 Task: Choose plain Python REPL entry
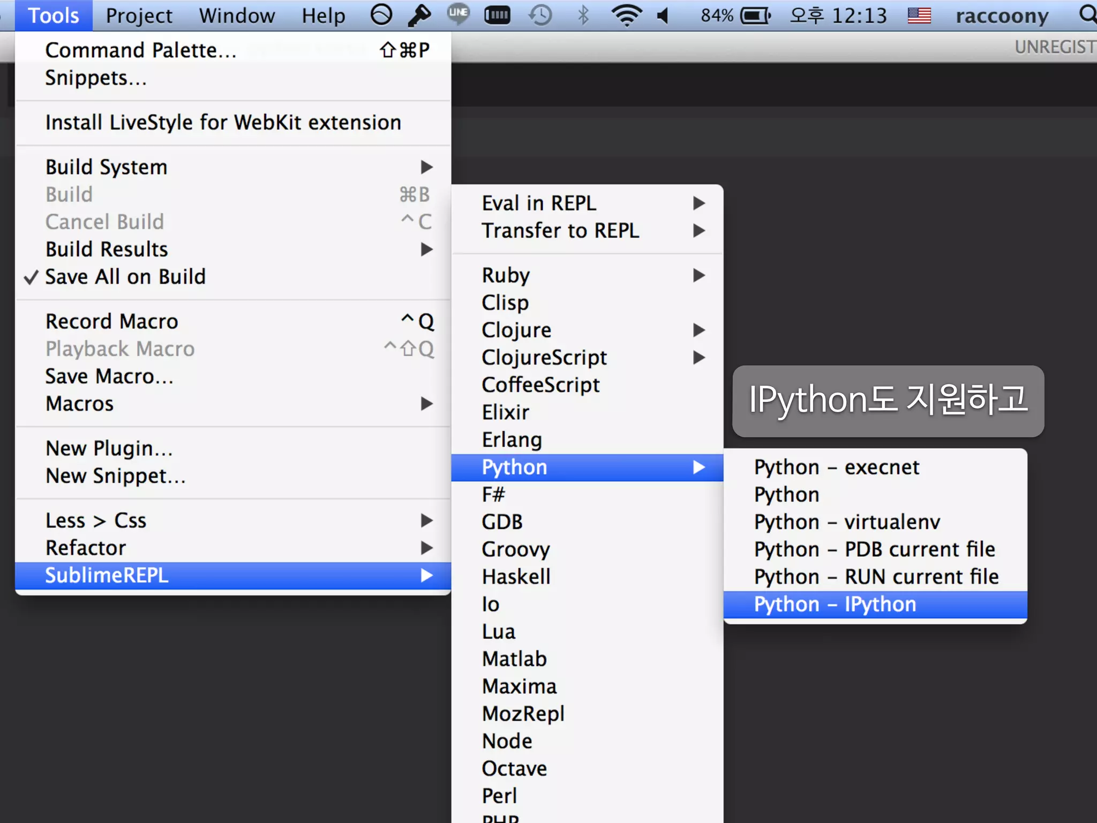875,495
